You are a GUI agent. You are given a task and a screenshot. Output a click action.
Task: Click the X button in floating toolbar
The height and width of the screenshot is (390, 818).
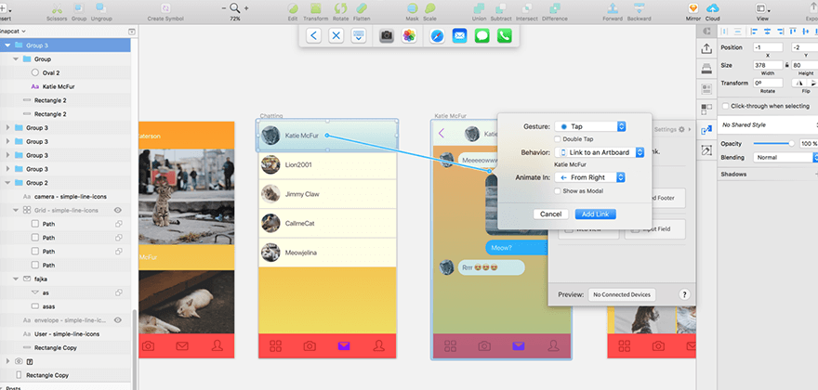[x=336, y=35]
